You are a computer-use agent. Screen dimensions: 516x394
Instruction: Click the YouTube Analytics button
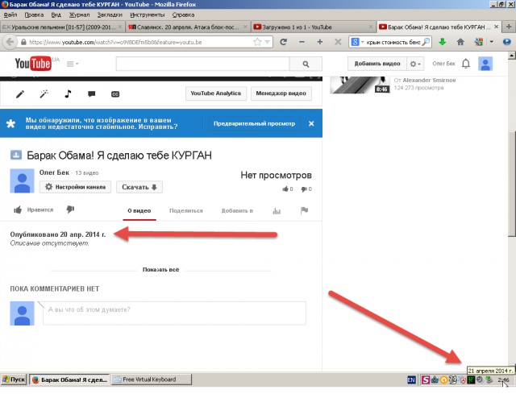(215, 93)
